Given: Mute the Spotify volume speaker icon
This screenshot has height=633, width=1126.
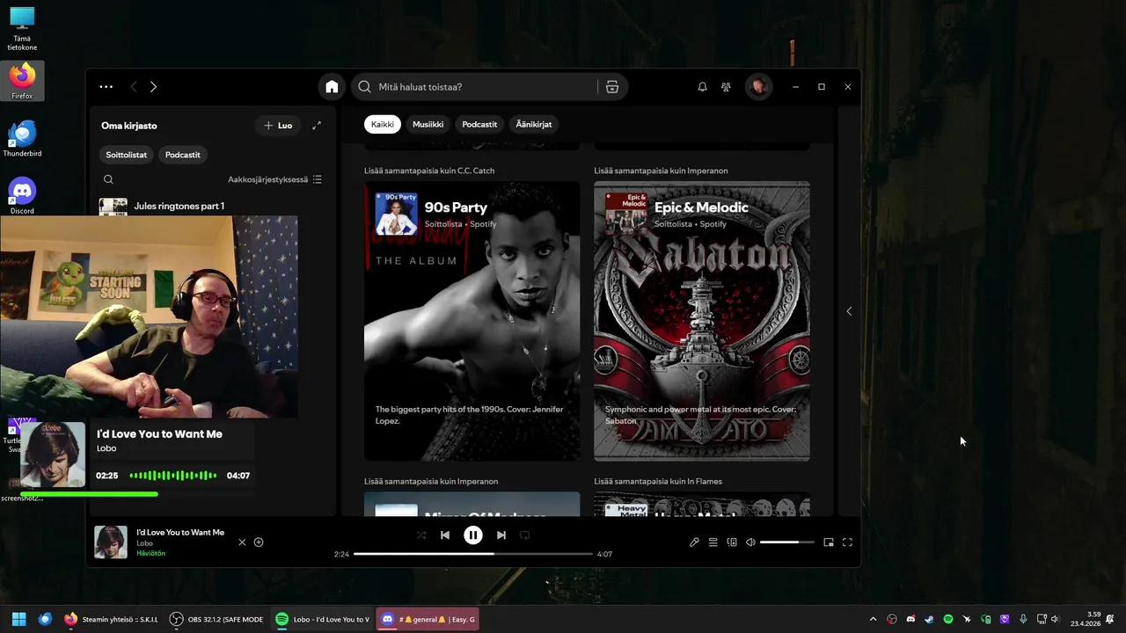Looking at the screenshot, I should pos(750,542).
